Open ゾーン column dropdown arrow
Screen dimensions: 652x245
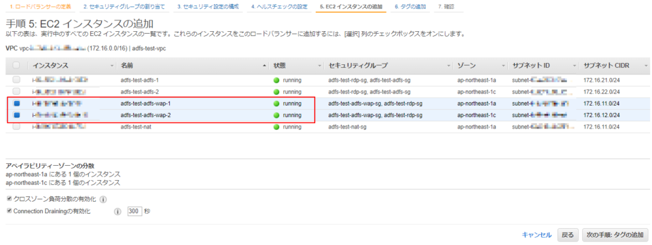tap(503, 66)
